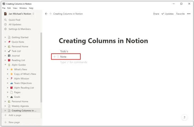Viewport: 194px width, 127px height.
Task: Open the File menu
Action: [x=4, y=8]
